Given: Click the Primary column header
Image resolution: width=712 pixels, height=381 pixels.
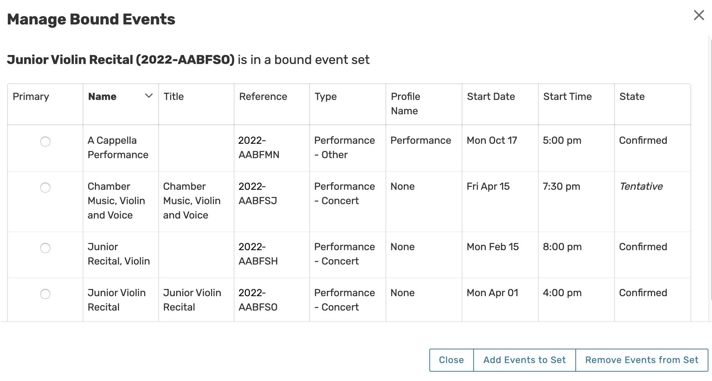Looking at the screenshot, I should point(31,97).
